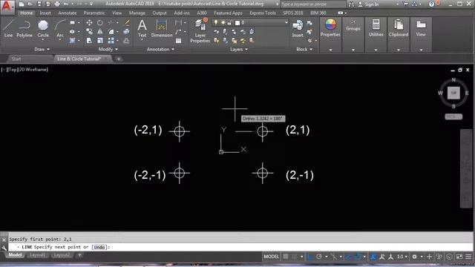Open the annotation scale 1:1 dropdown
Image resolution: width=475 pixels, height=267 pixels.
[402, 257]
